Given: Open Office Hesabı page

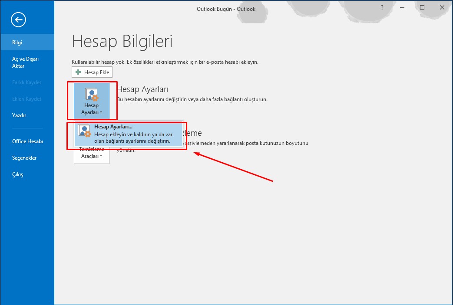Looking at the screenshot, I should click(x=27, y=141).
